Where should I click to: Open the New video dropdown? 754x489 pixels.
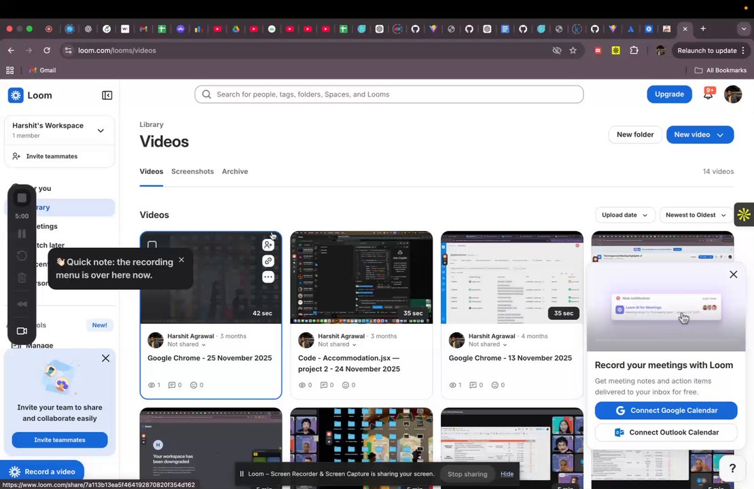(700, 134)
